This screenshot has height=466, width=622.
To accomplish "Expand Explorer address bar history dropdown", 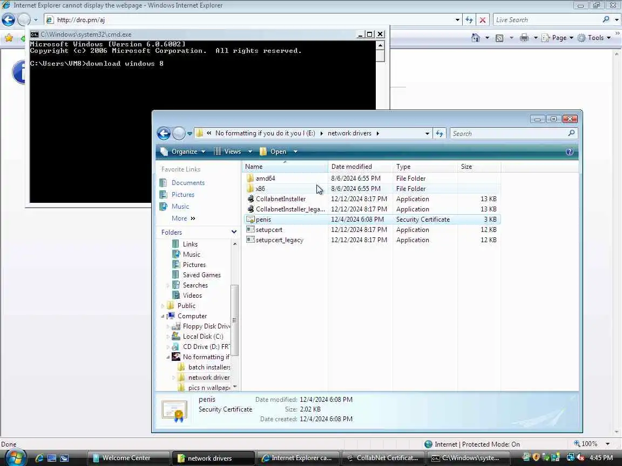I will click(x=427, y=134).
